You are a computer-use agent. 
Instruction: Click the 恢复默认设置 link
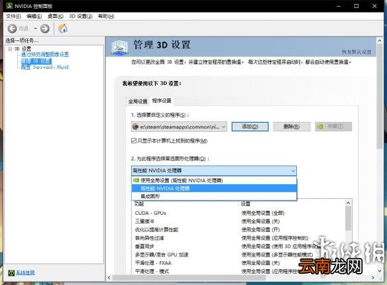tap(357, 52)
